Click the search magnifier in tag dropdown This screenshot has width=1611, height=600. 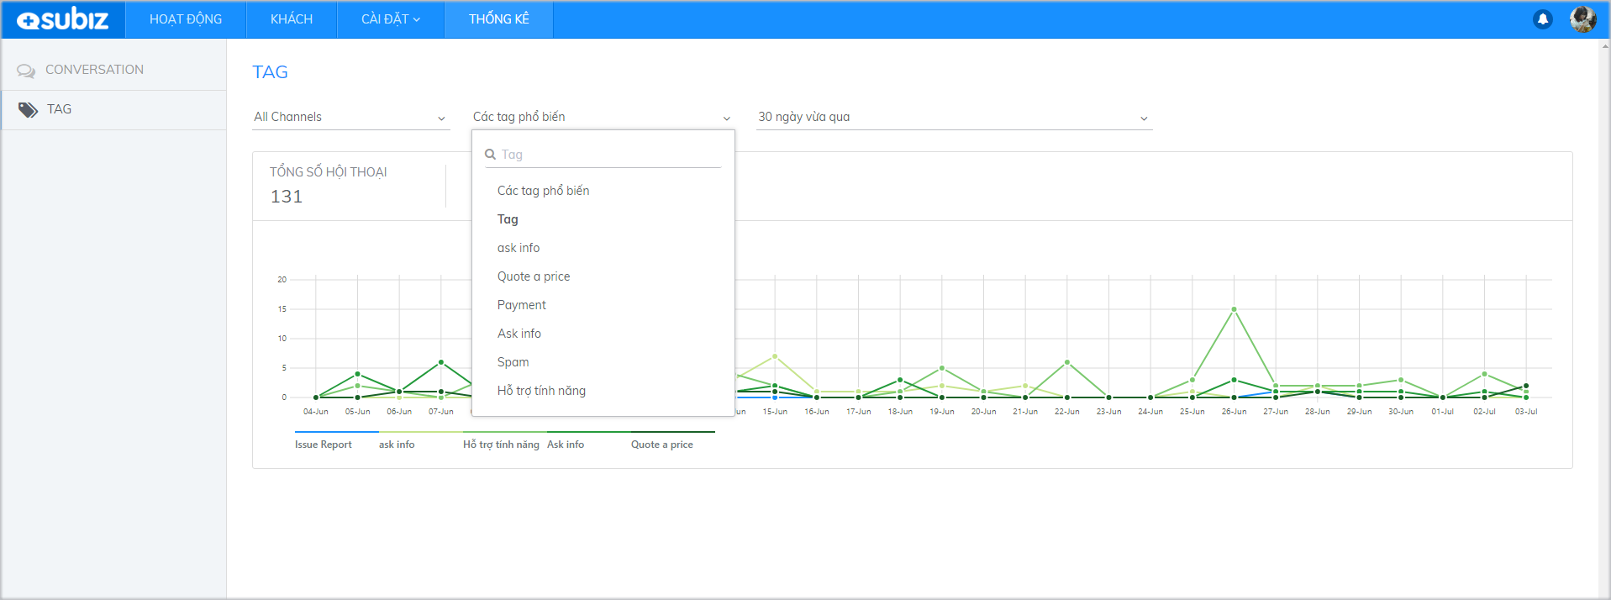tap(490, 155)
